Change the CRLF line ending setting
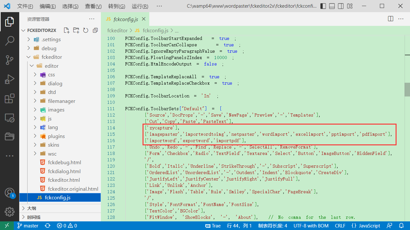The height and width of the screenshot is (230, 410). click(340, 226)
